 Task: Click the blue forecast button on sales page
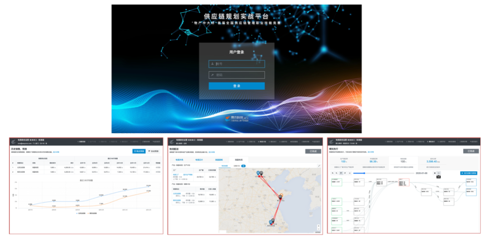139,151
